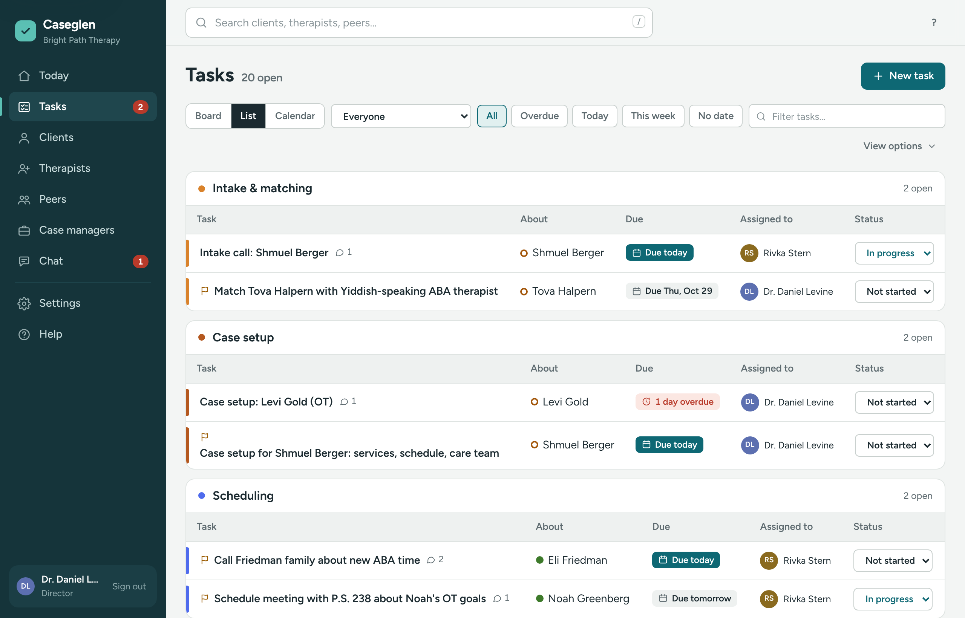The image size is (965, 618).
Task: Click filter tasks magnifier icon
Action: click(761, 117)
